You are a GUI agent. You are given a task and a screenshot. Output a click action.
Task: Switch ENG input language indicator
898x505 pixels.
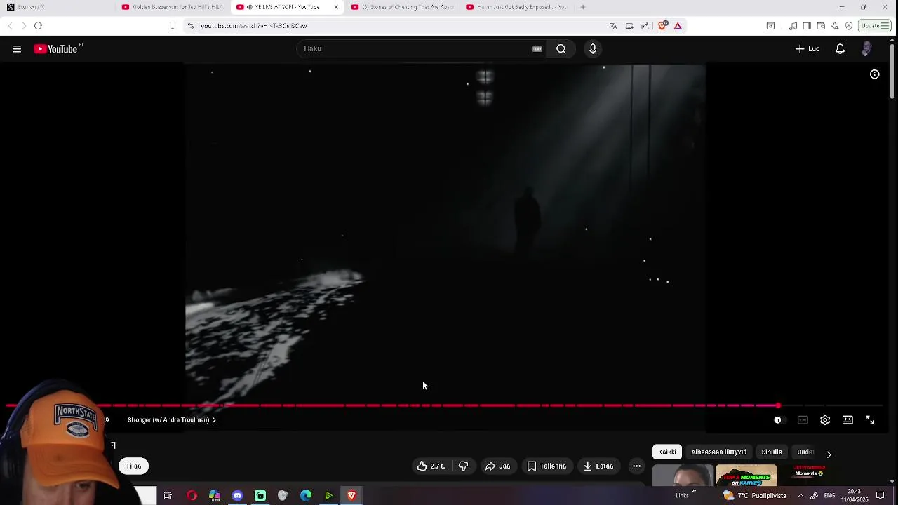click(829, 496)
